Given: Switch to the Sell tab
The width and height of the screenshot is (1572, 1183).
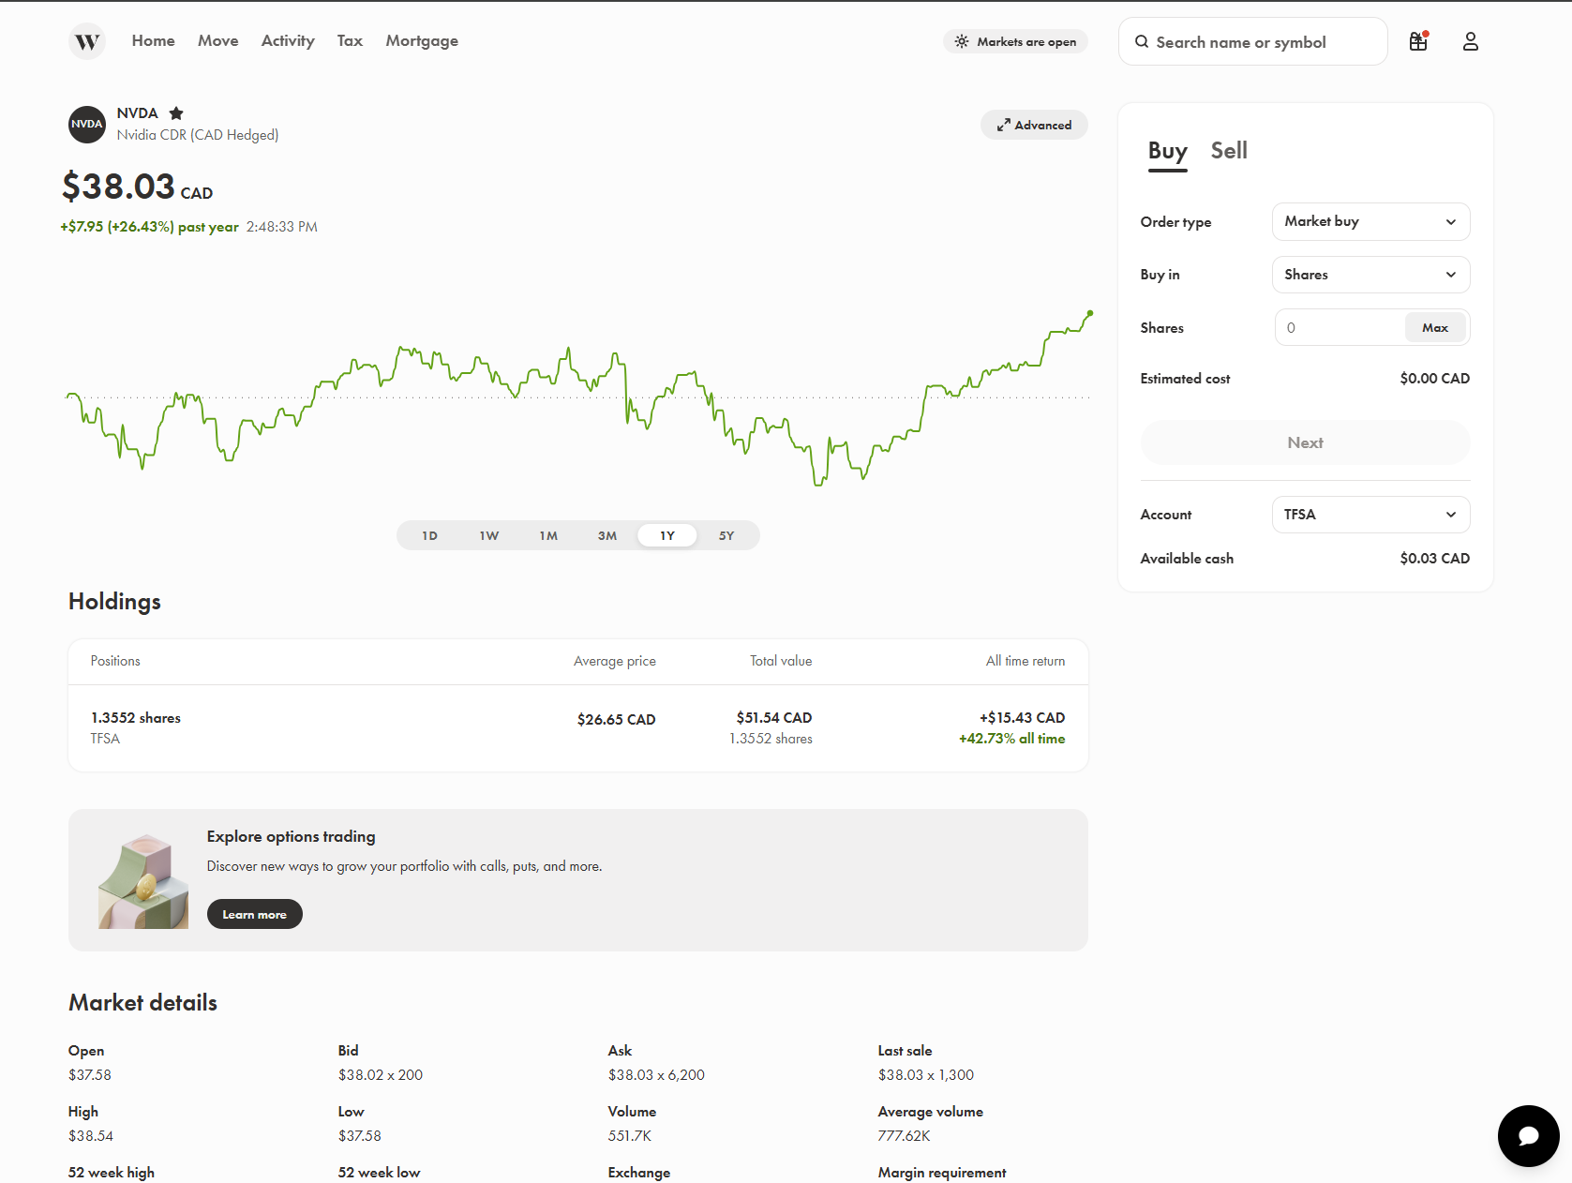Looking at the screenshot, I should pyautogui.click(x=1228, y=151).
